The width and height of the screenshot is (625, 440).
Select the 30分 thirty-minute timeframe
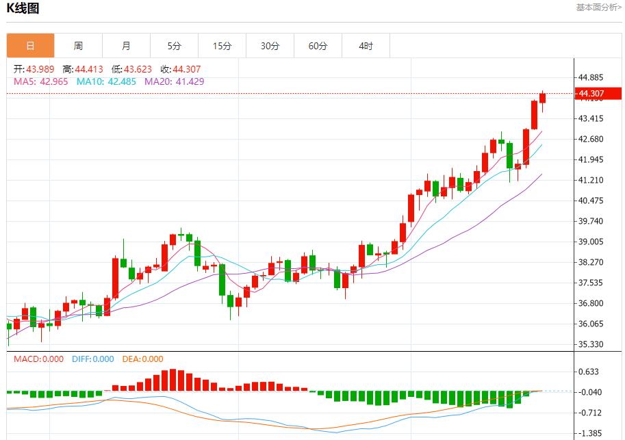270,45
